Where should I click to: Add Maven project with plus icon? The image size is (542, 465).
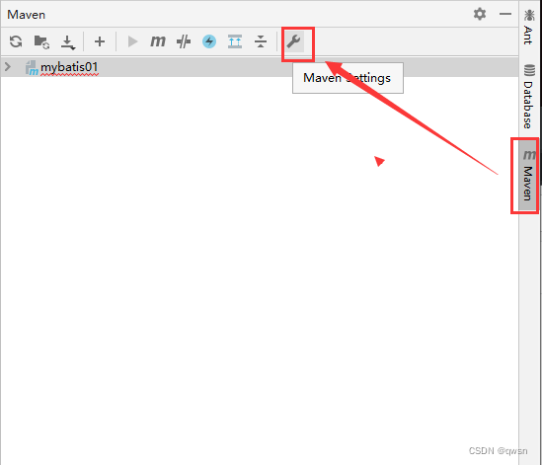pyautogui.click(x=100, y=41)
